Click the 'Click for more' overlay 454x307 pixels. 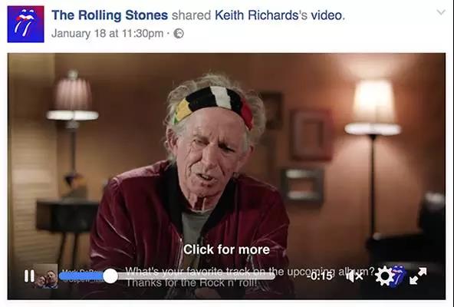226,249
